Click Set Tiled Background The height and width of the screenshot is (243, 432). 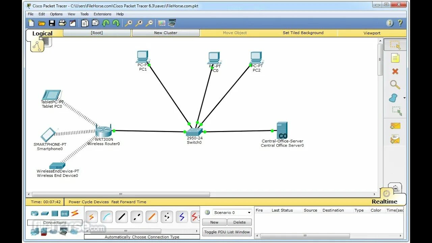[x=303, y=33]
